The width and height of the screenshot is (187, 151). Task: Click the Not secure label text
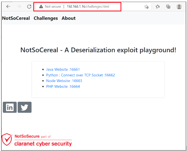pos(53,6)
